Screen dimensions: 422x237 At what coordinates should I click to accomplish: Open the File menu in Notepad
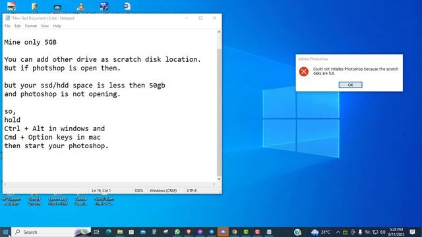click(7, 26)
